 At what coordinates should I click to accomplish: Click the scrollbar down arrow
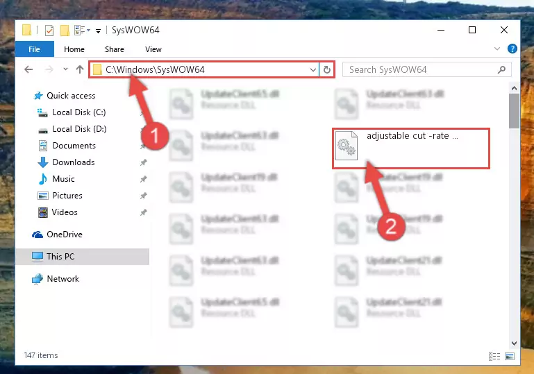pos(514,343)
